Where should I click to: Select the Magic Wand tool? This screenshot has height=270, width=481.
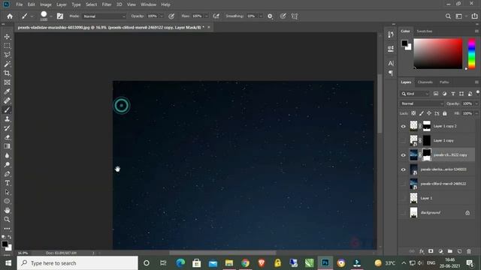pyautogui.click(x=7, y=64)
